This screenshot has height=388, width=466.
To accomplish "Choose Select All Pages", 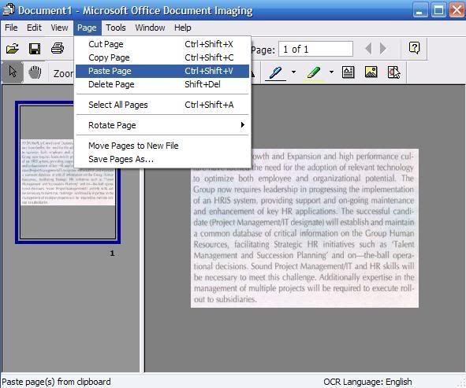I will 162,105.
